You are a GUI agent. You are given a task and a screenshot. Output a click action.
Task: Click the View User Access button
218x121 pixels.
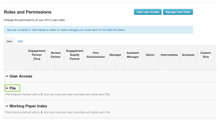148,12
